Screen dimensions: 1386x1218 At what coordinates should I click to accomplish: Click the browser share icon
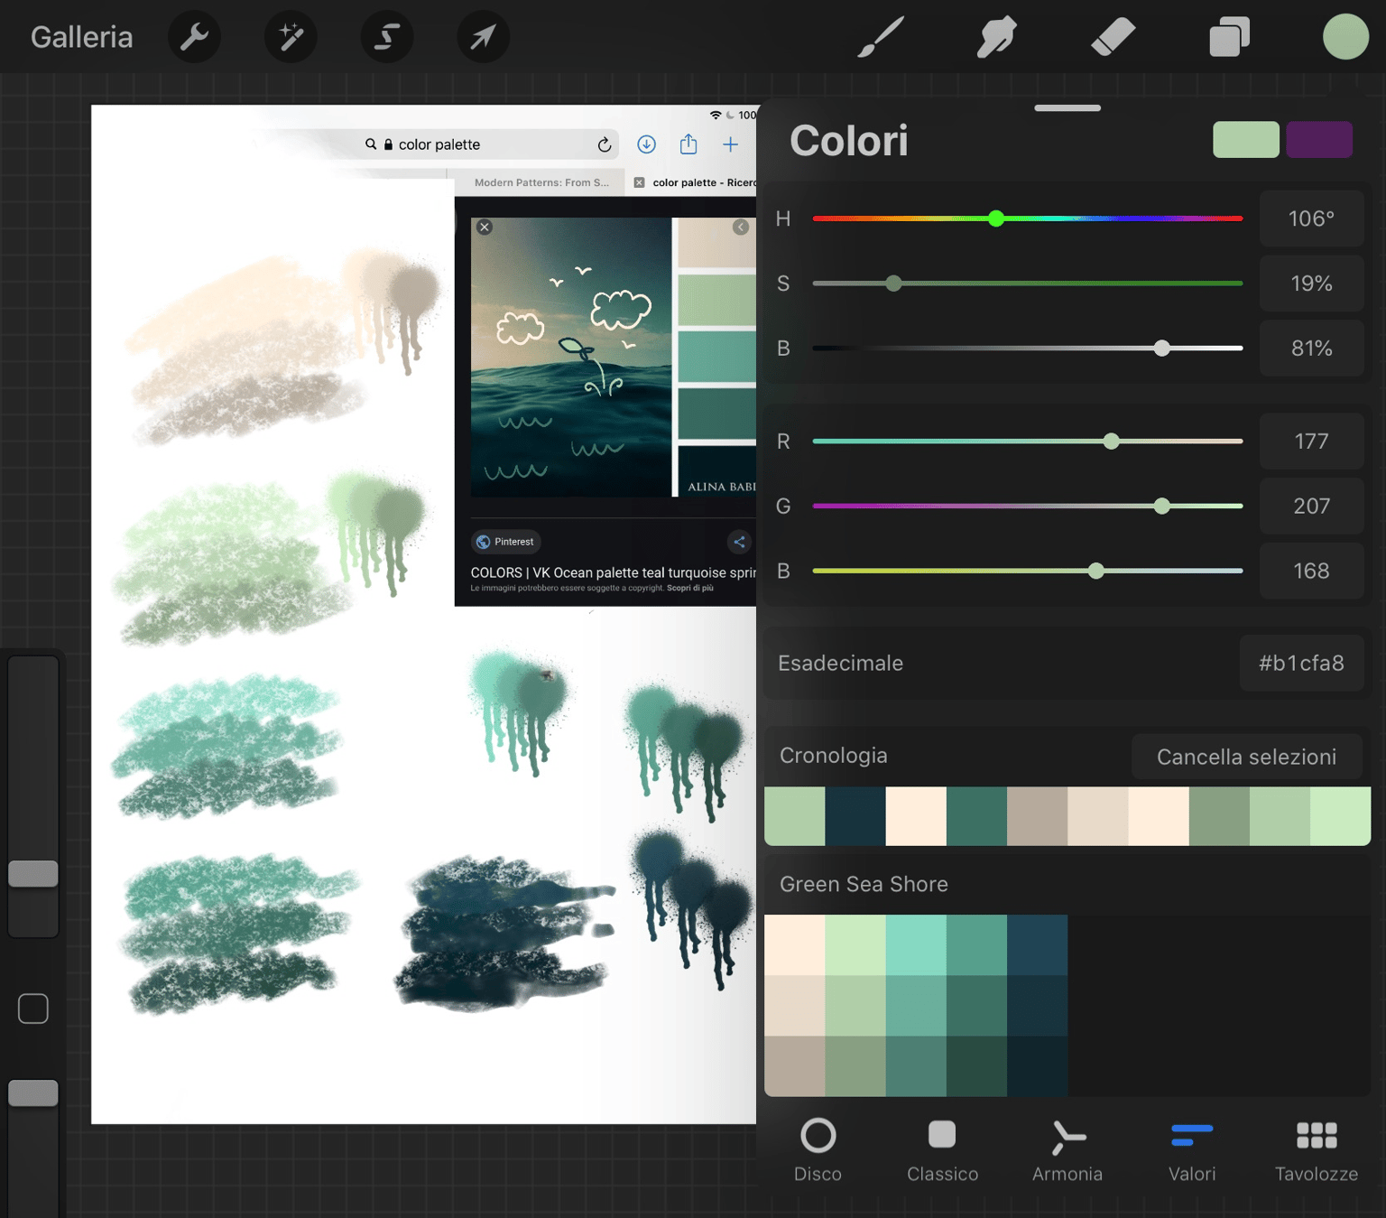688,144
